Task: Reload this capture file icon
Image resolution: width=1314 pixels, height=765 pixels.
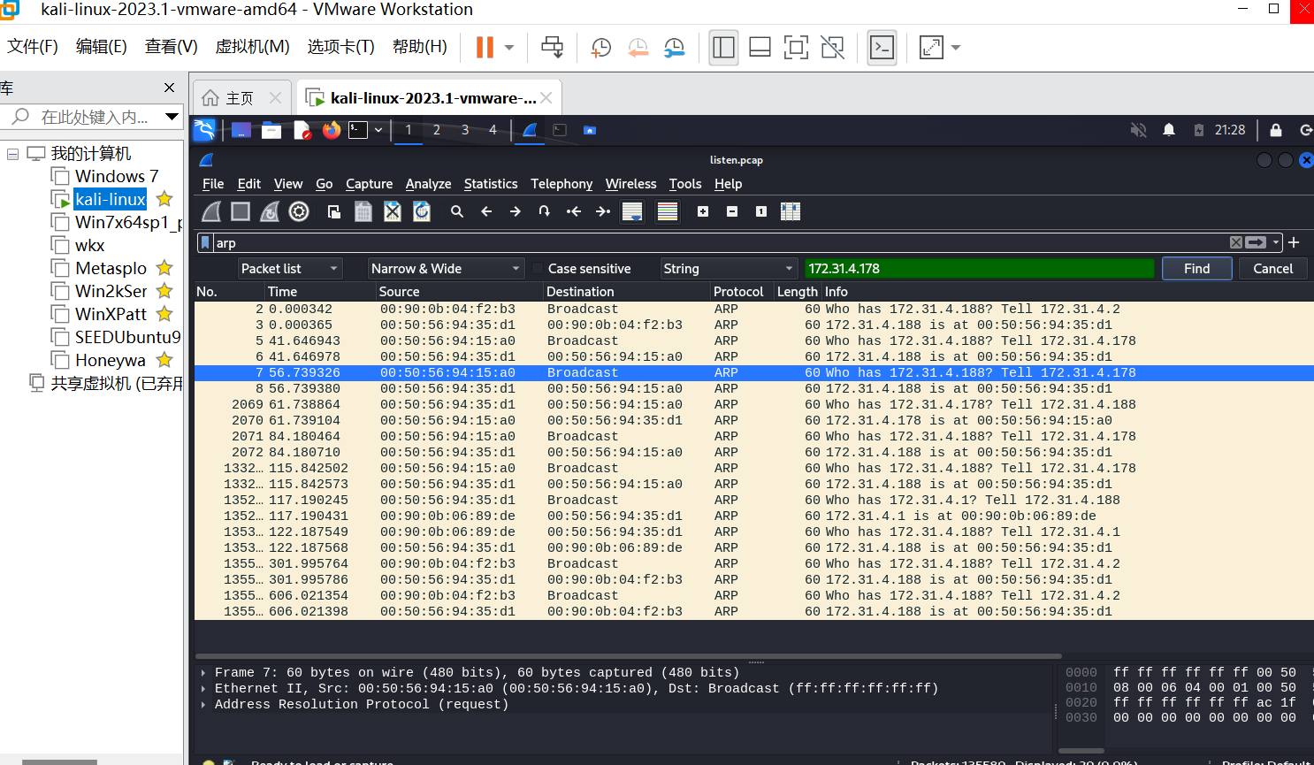Action: 422,211
